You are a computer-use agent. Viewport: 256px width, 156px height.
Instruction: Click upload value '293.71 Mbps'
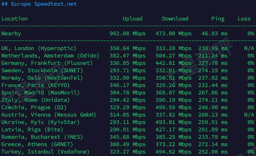click(x=128, y=71)
